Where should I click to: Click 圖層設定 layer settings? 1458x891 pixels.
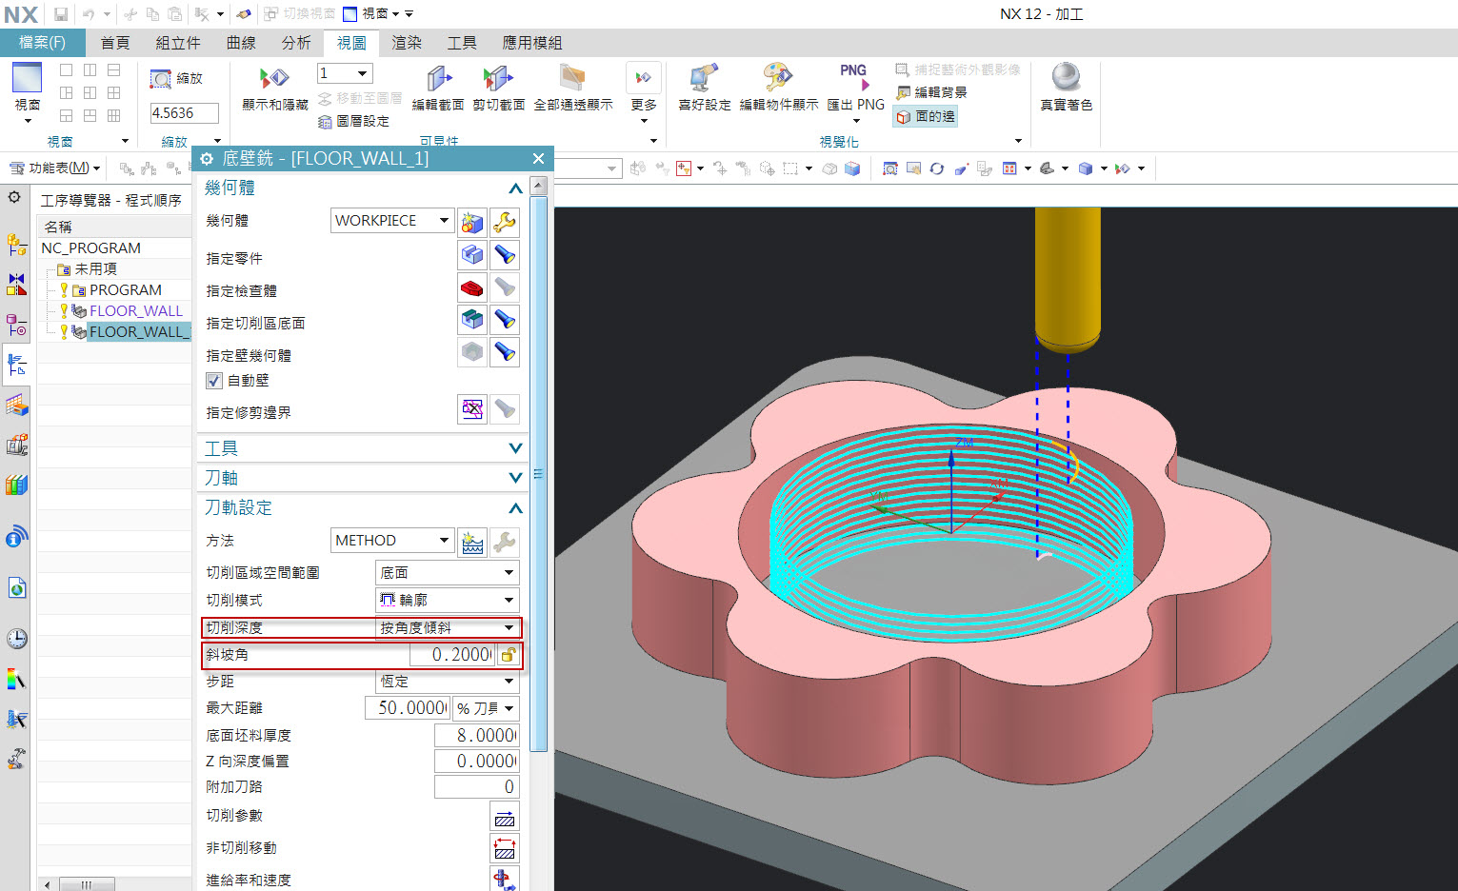pos(353,122)
